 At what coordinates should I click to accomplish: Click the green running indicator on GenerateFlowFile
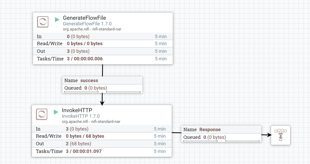(x=57, y=20)
